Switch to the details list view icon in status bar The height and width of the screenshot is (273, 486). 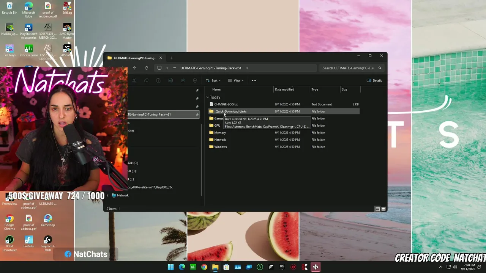click(377, 209)
